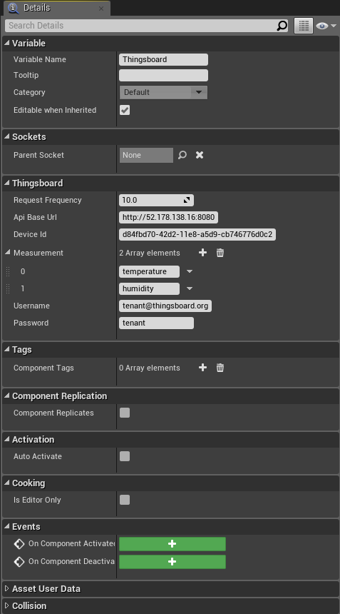This screenshot has width=340, height=614.
Task: Toggle the Editable when Inherited checkbox
Action: tap(125, 110)
